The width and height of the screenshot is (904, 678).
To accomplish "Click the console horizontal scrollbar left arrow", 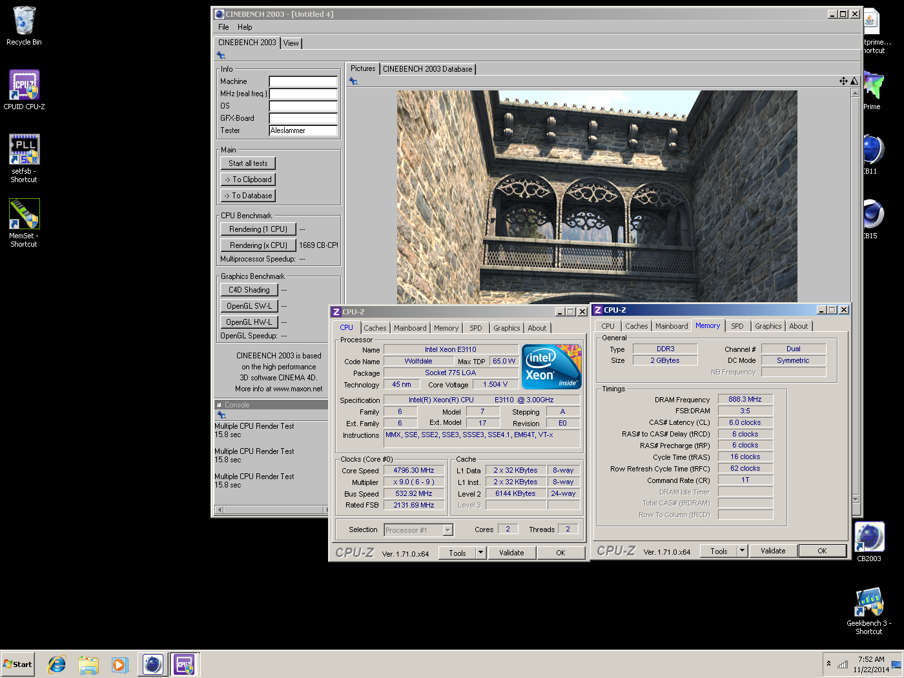I will coord(219,510).
